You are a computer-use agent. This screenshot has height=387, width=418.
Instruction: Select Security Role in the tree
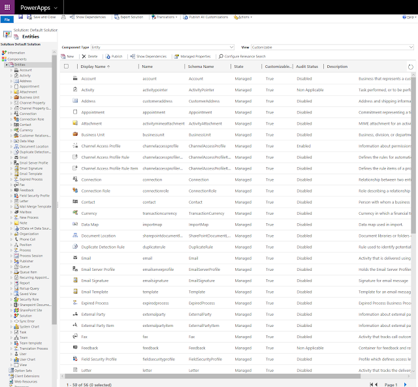(x=29, y=300)
